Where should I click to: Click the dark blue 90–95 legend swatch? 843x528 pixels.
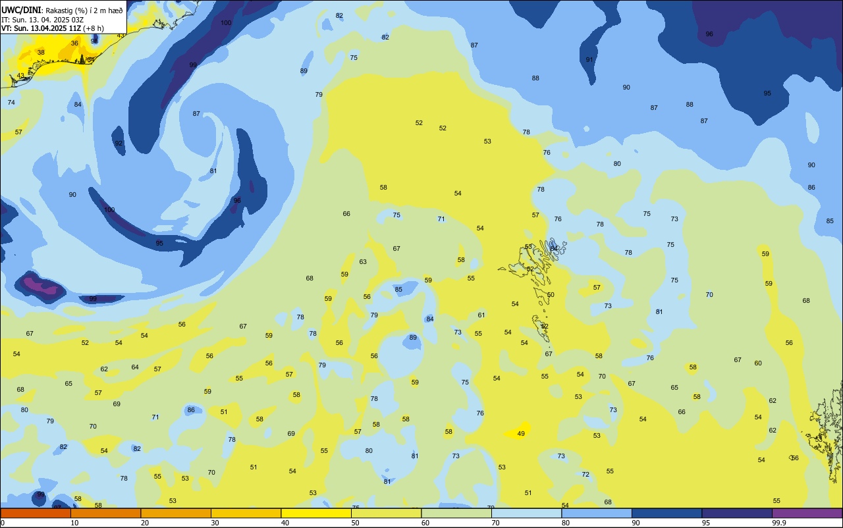click(x=666, y=514)
